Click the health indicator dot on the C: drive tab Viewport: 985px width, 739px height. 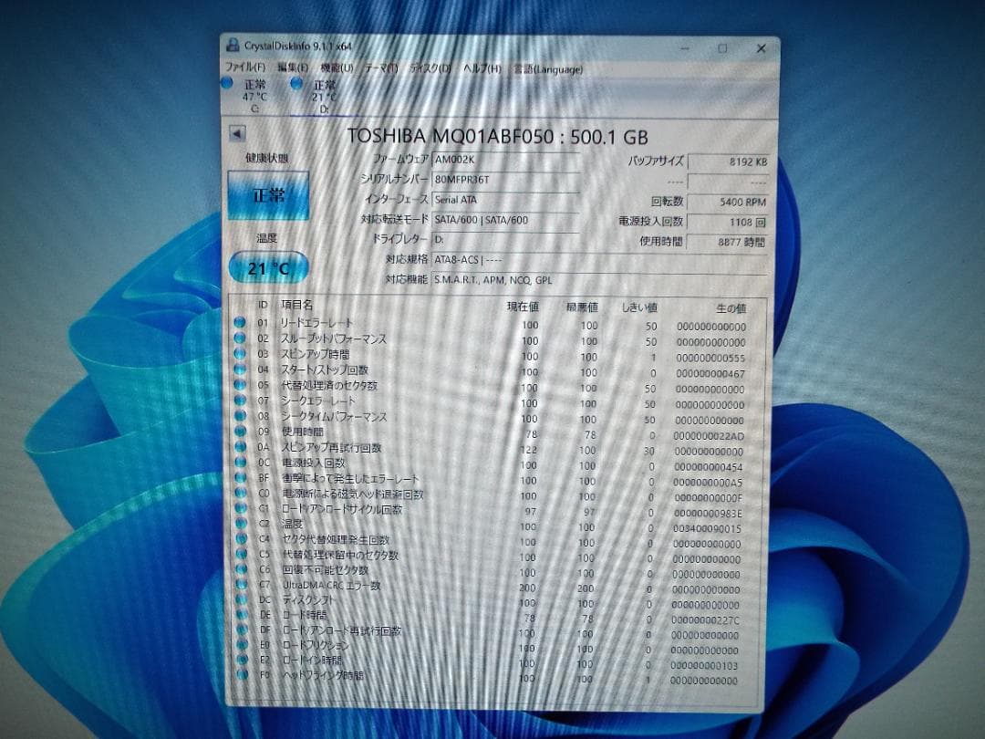pos(224,83)
